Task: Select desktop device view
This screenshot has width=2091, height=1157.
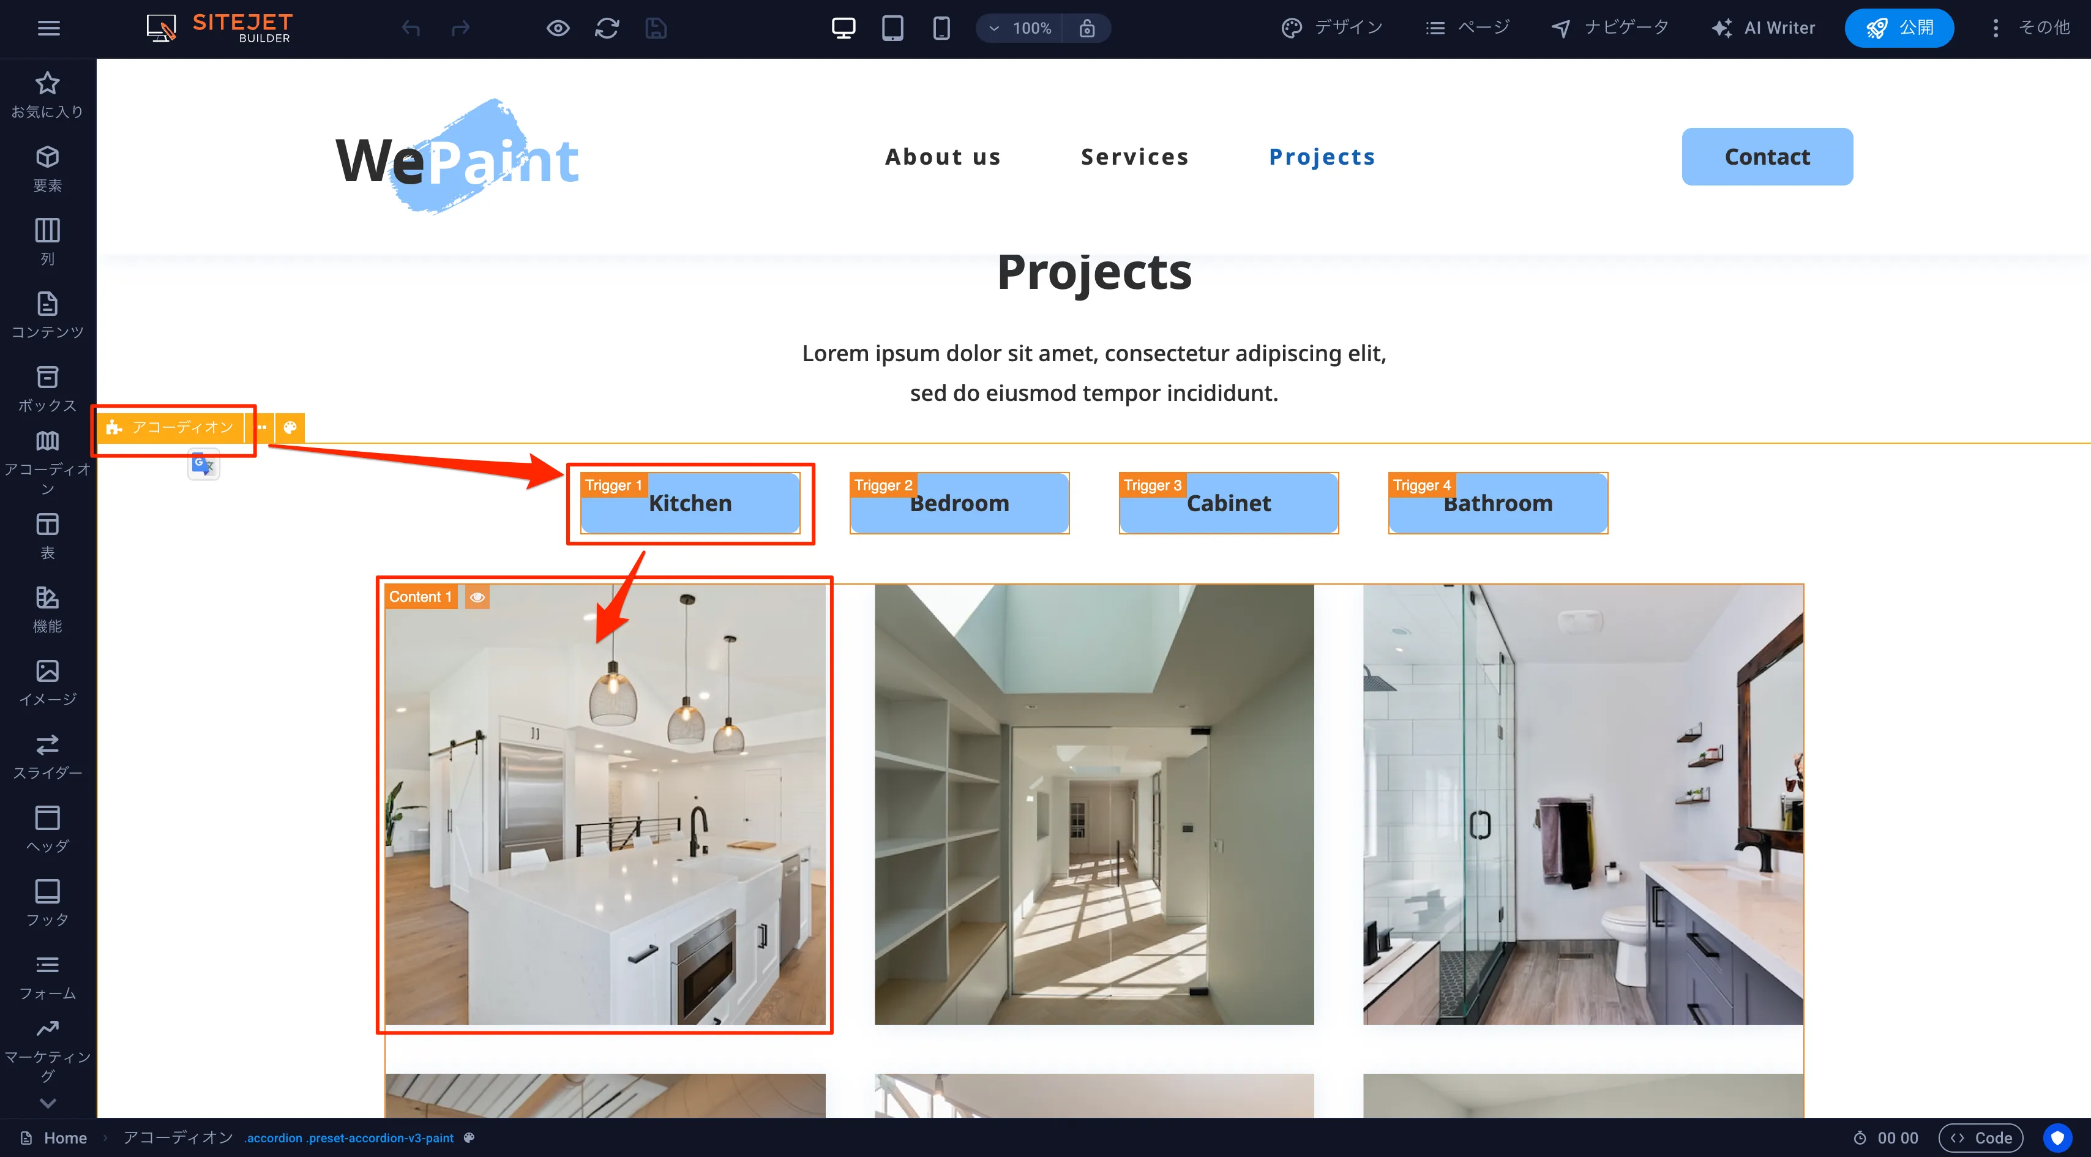Action: coord(844,28)
